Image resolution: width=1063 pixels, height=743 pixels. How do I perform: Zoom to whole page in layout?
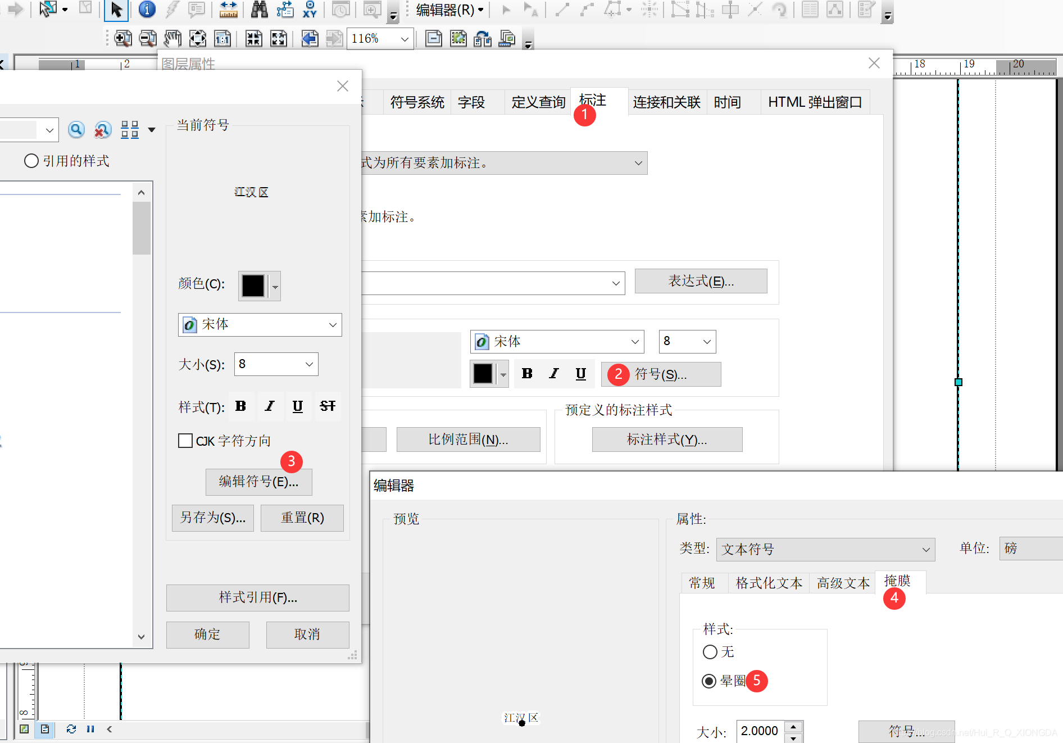197,39
